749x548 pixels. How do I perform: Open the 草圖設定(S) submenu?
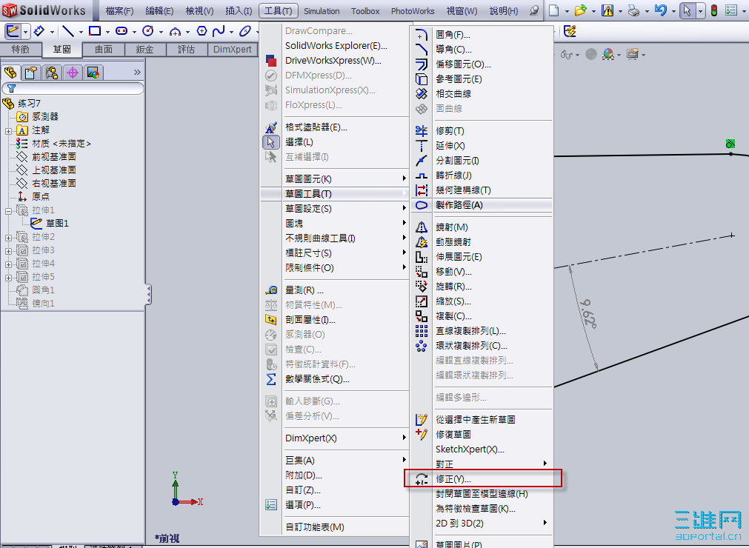[334, 209]
